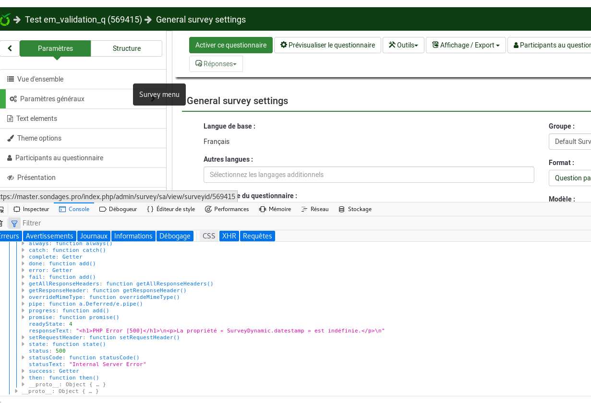
Task: Switch to the Structure tab
Action: point(126,48)
